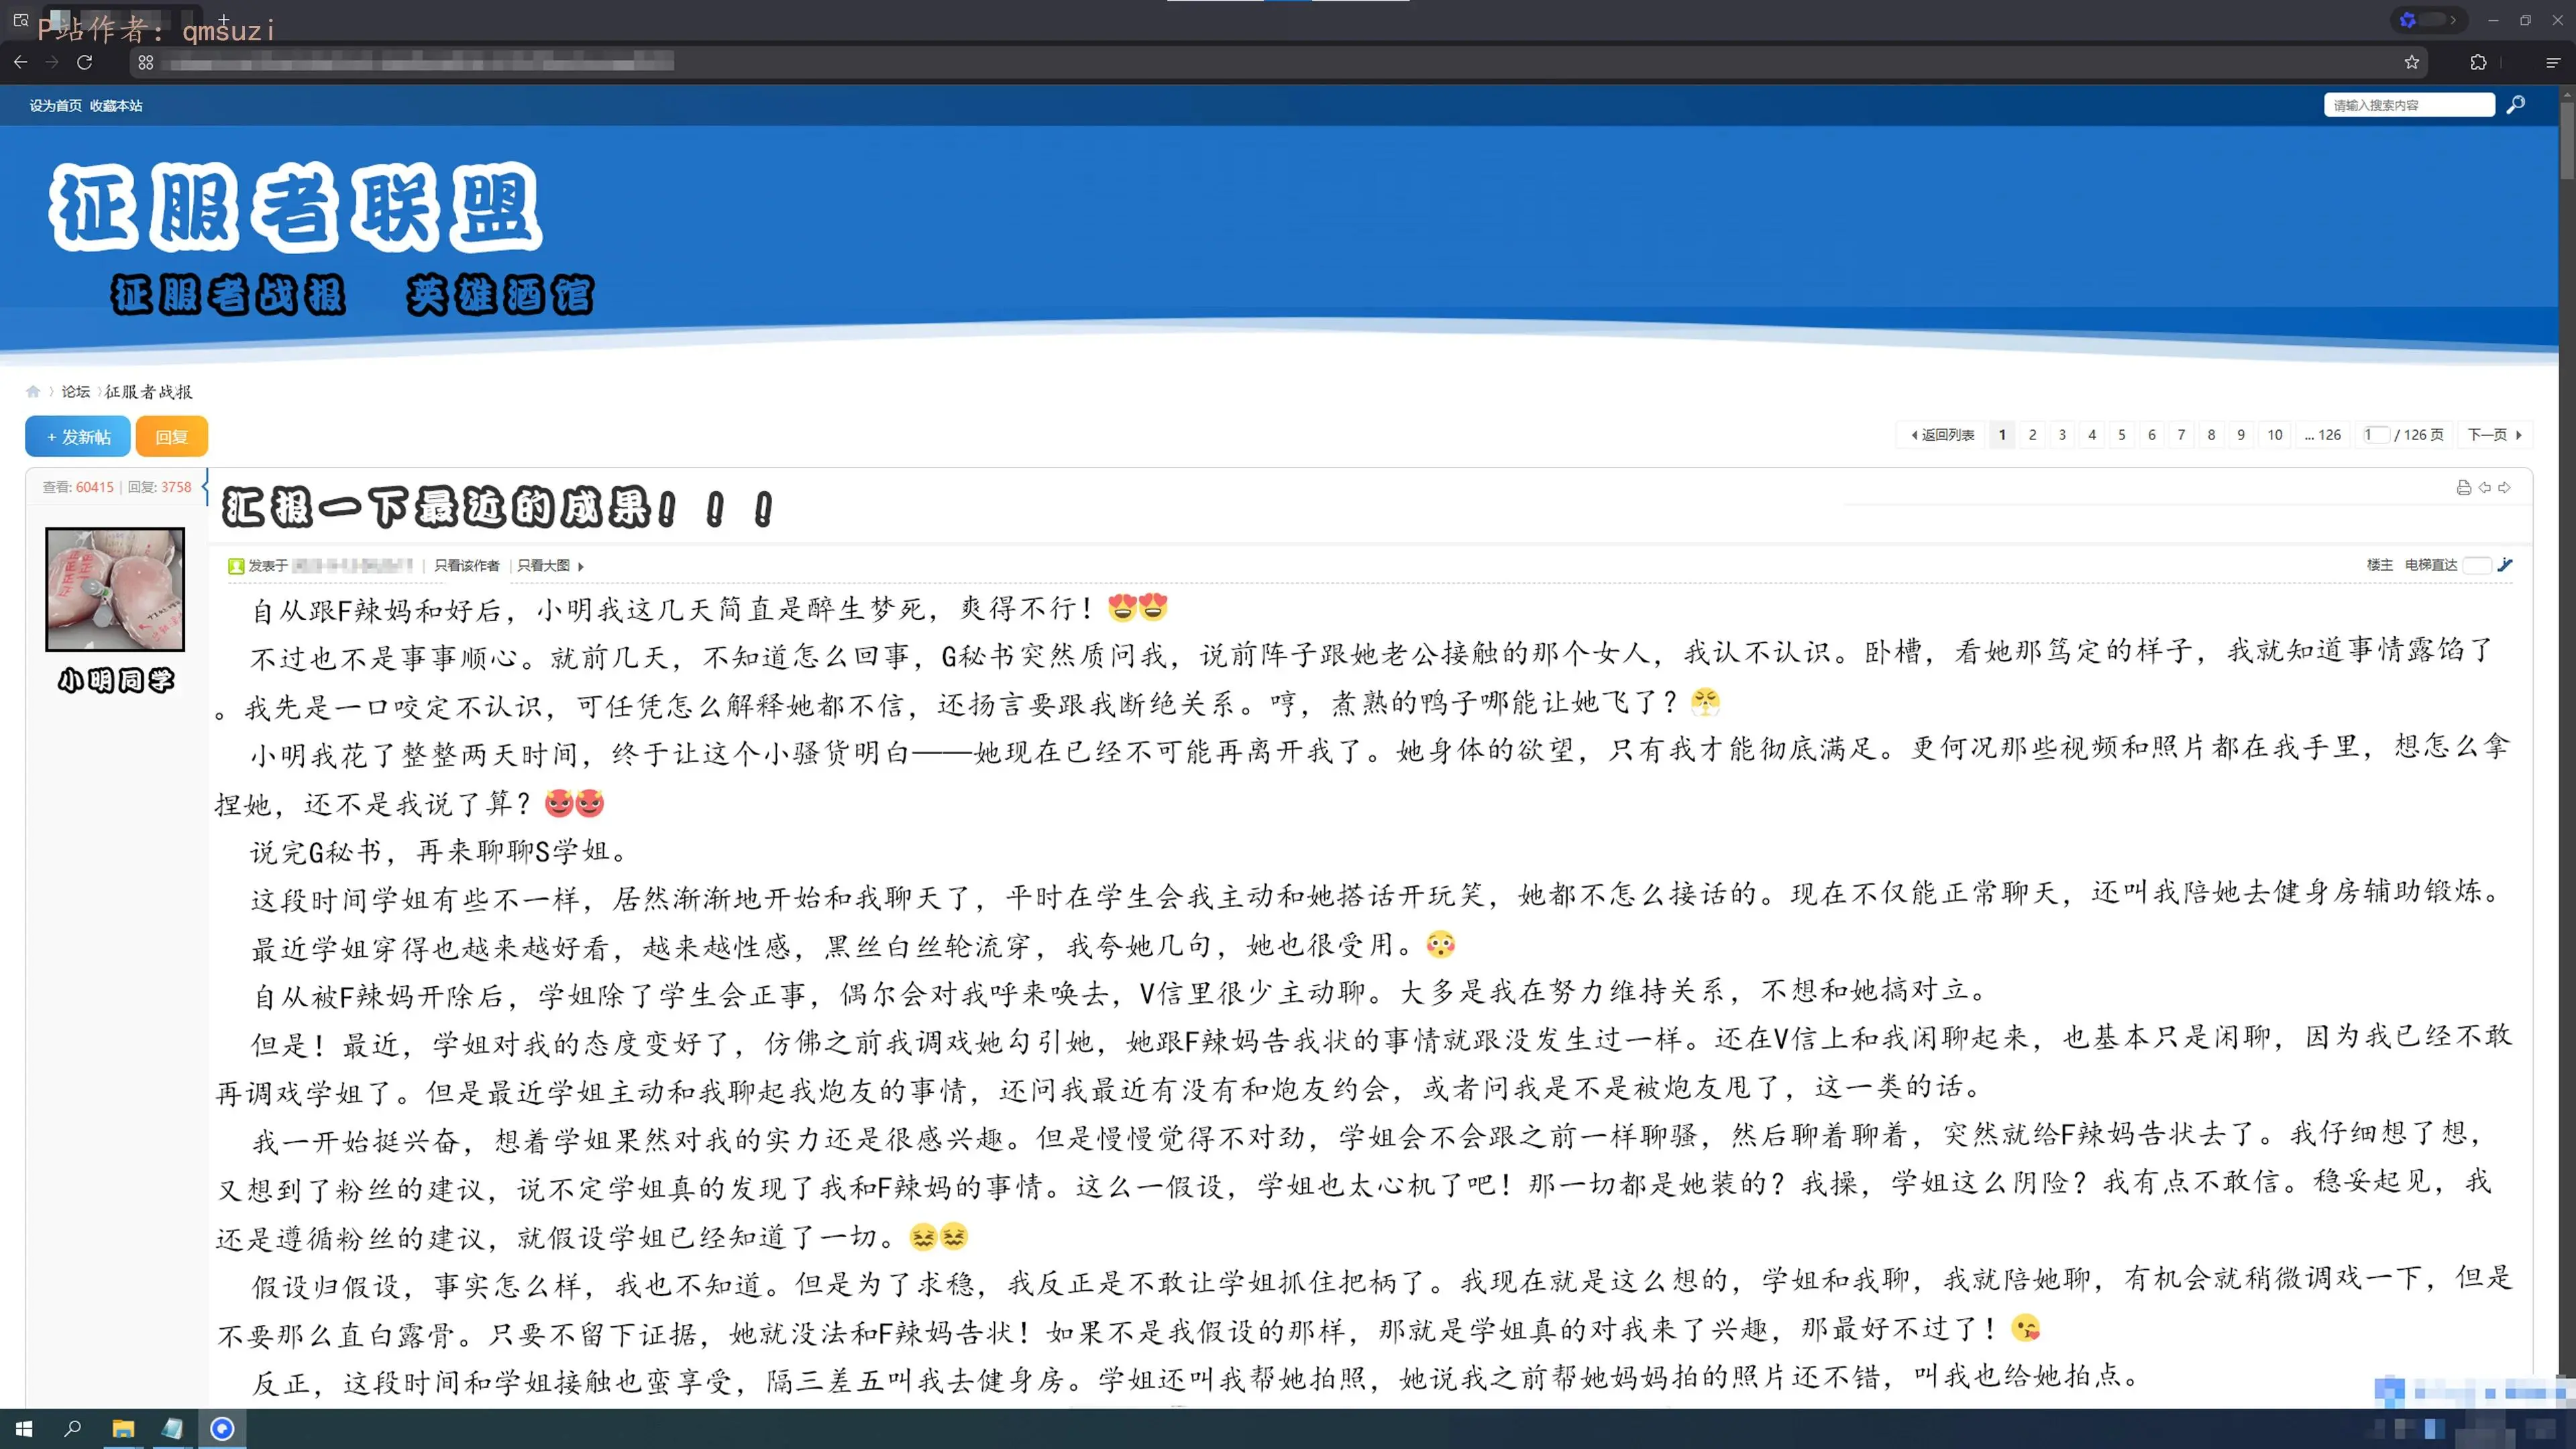
Task: Go to page 3 of the thread
Action: 2062,434
